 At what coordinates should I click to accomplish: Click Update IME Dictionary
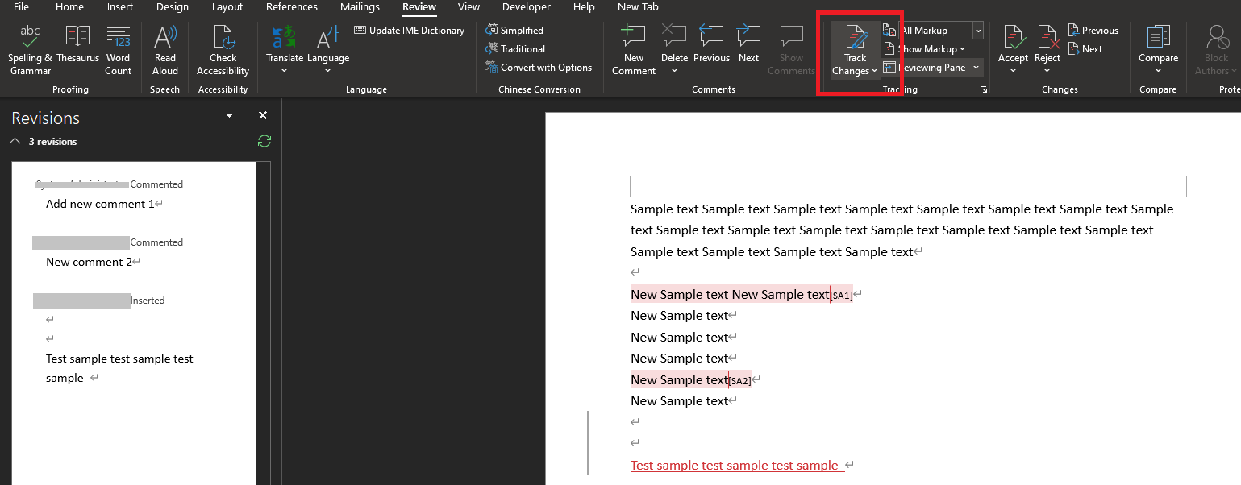[410, 31]
